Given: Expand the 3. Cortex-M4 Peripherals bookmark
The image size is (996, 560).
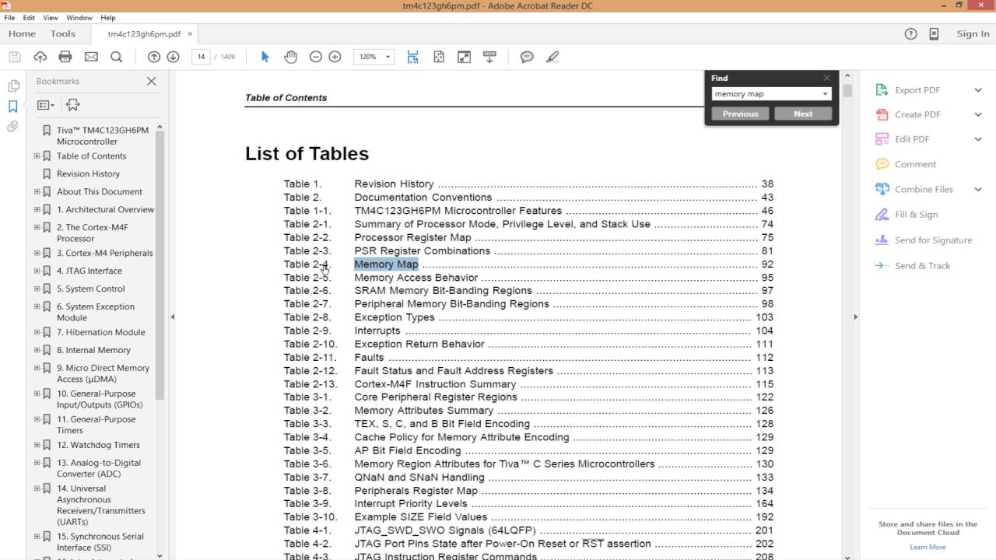Looking at the screenshot, I should 37,253.
